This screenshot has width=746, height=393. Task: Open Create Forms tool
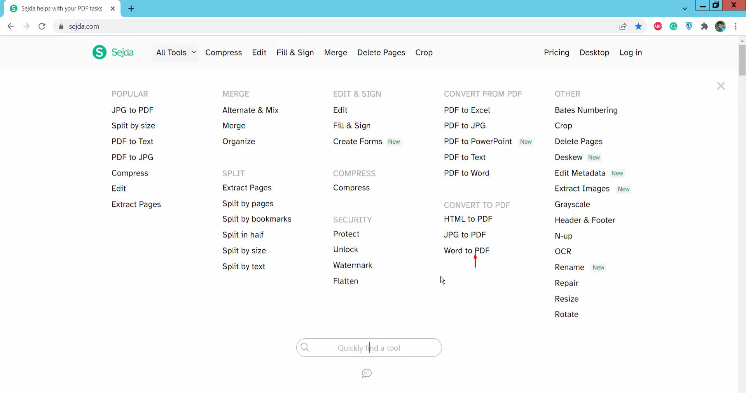coord(358,141)
